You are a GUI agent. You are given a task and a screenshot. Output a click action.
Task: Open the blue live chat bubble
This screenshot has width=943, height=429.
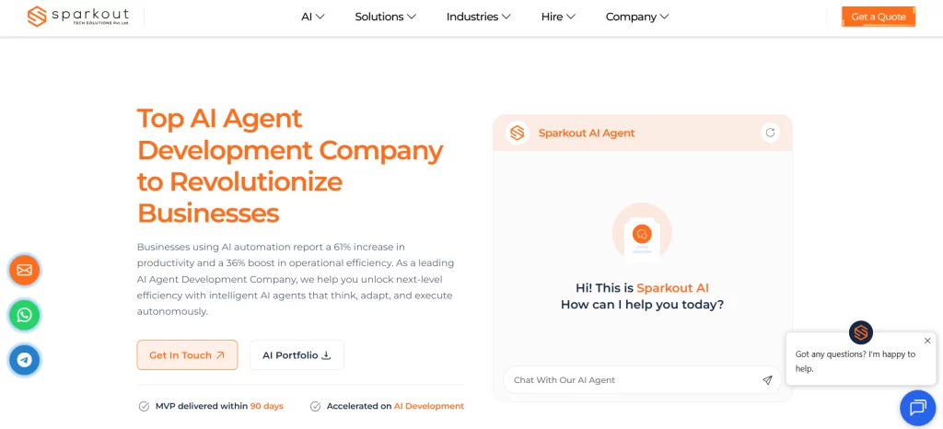coord(916,408)
